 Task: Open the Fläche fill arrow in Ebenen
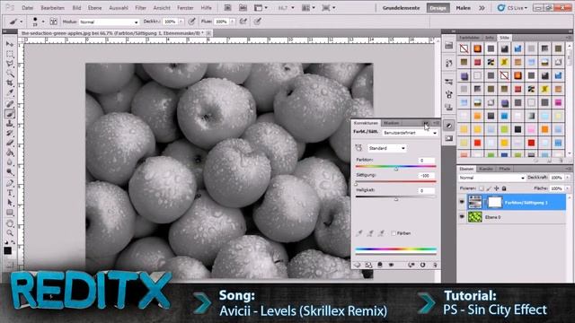coord(568,188)
